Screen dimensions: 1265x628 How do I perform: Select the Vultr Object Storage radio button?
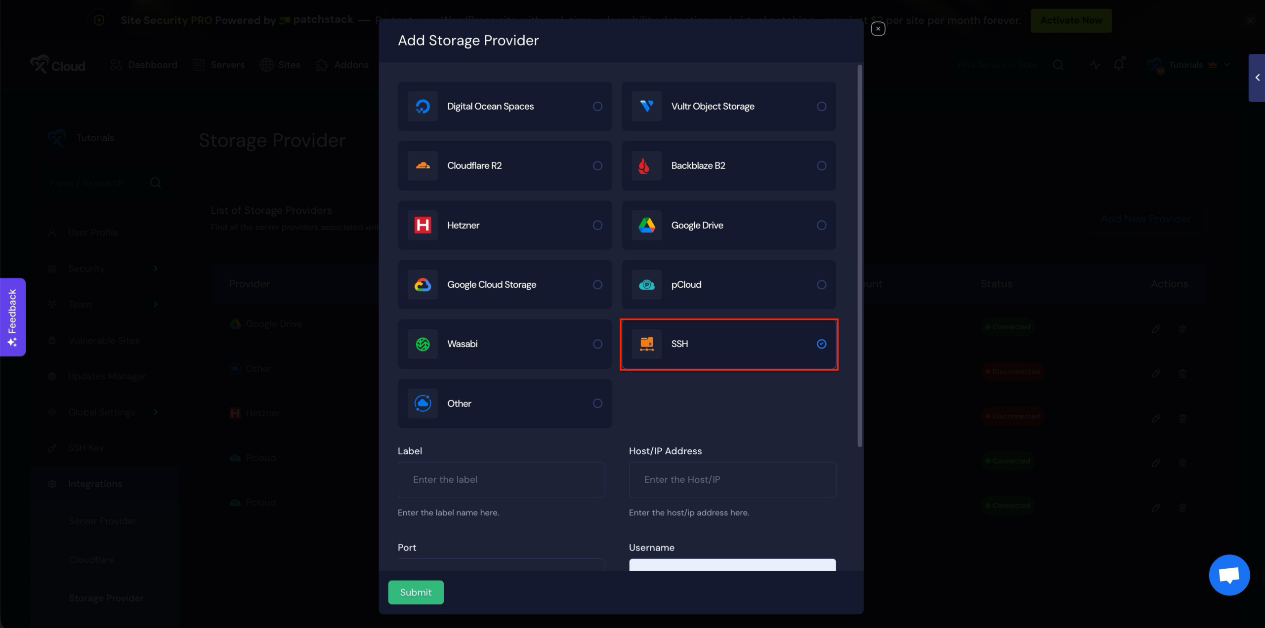(821, 106)
